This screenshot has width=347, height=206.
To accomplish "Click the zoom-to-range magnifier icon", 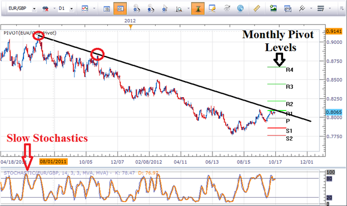I will pyautogui.click(x=179, y=9).
